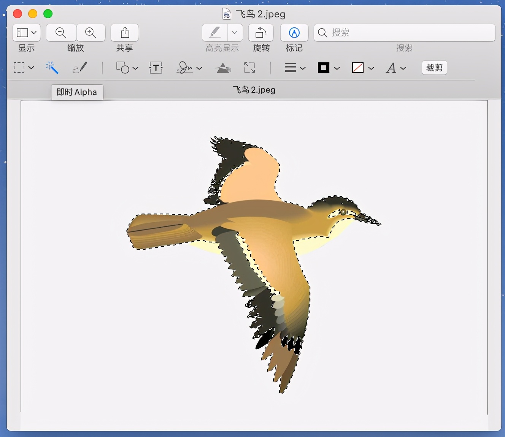This screenshot has width=505, height=437.
Task: Select the Instant Alpha magic wand tool
Action: tap(52, 68)
